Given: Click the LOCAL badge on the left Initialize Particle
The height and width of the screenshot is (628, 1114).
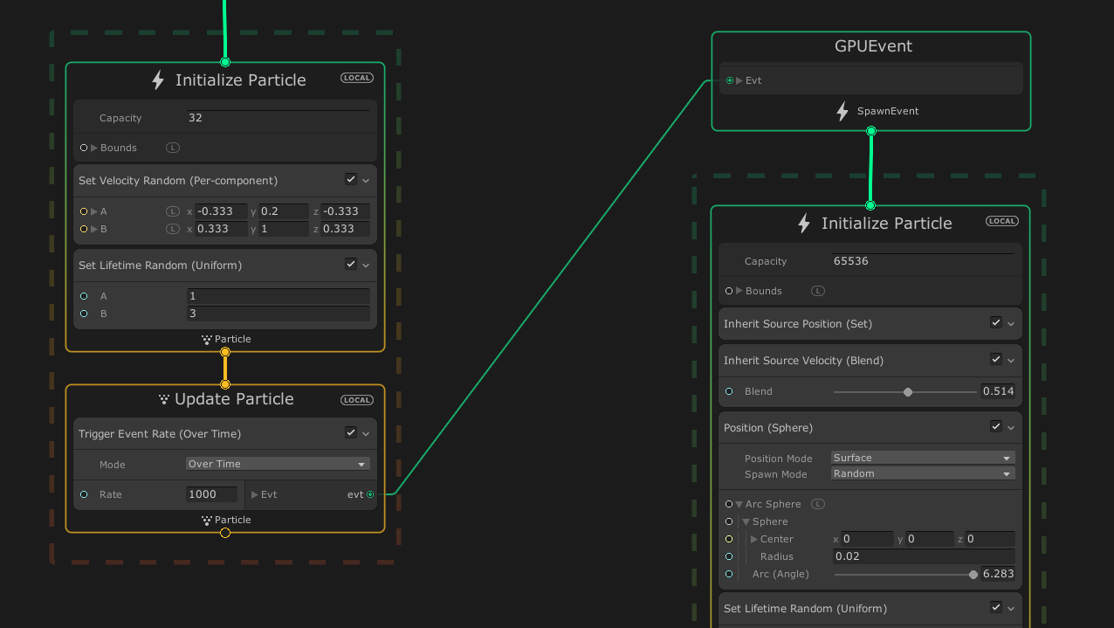Looking at the screenshot, I should (356, 77).
